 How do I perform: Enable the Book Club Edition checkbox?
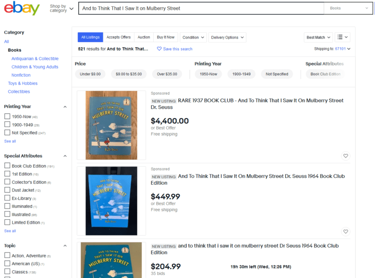7,166
